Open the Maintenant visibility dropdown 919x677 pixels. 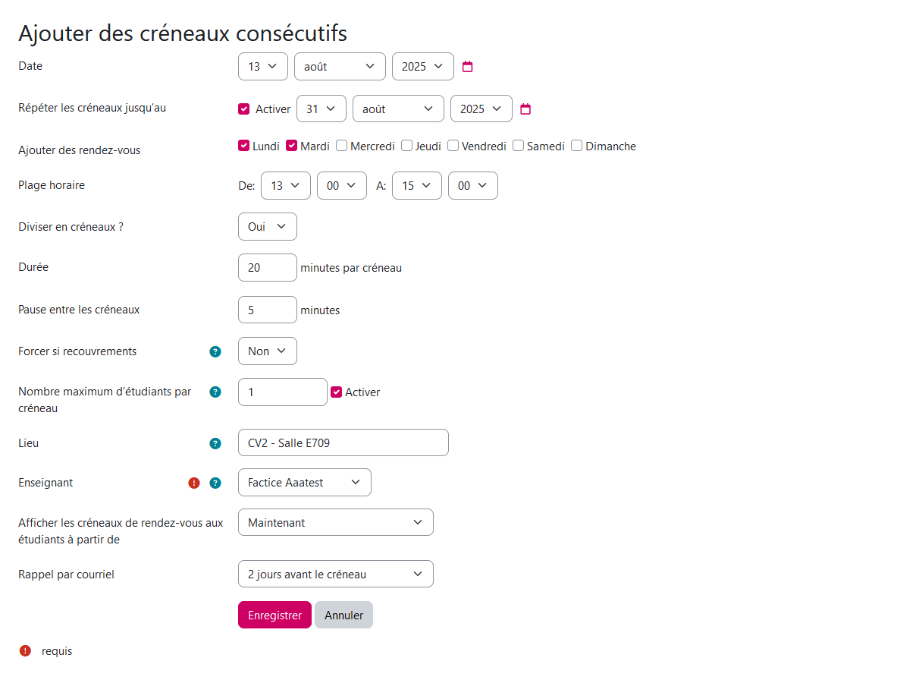335,522
